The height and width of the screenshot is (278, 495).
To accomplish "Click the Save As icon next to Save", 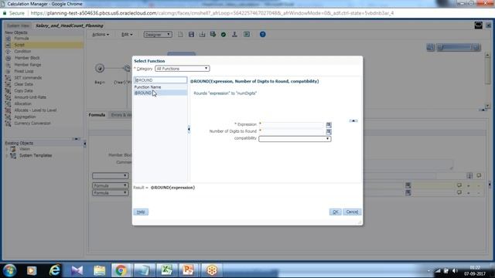I will coord(202,34).
